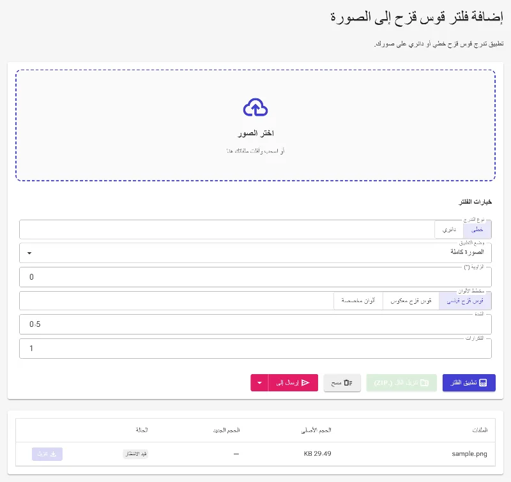Screen dimensions: 511x482
Task: Click the مسح clear button
Action: click(342, 382)
